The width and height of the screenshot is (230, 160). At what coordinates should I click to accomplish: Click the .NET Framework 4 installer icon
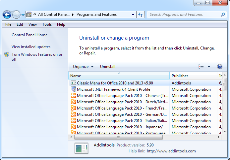point(74,89)
